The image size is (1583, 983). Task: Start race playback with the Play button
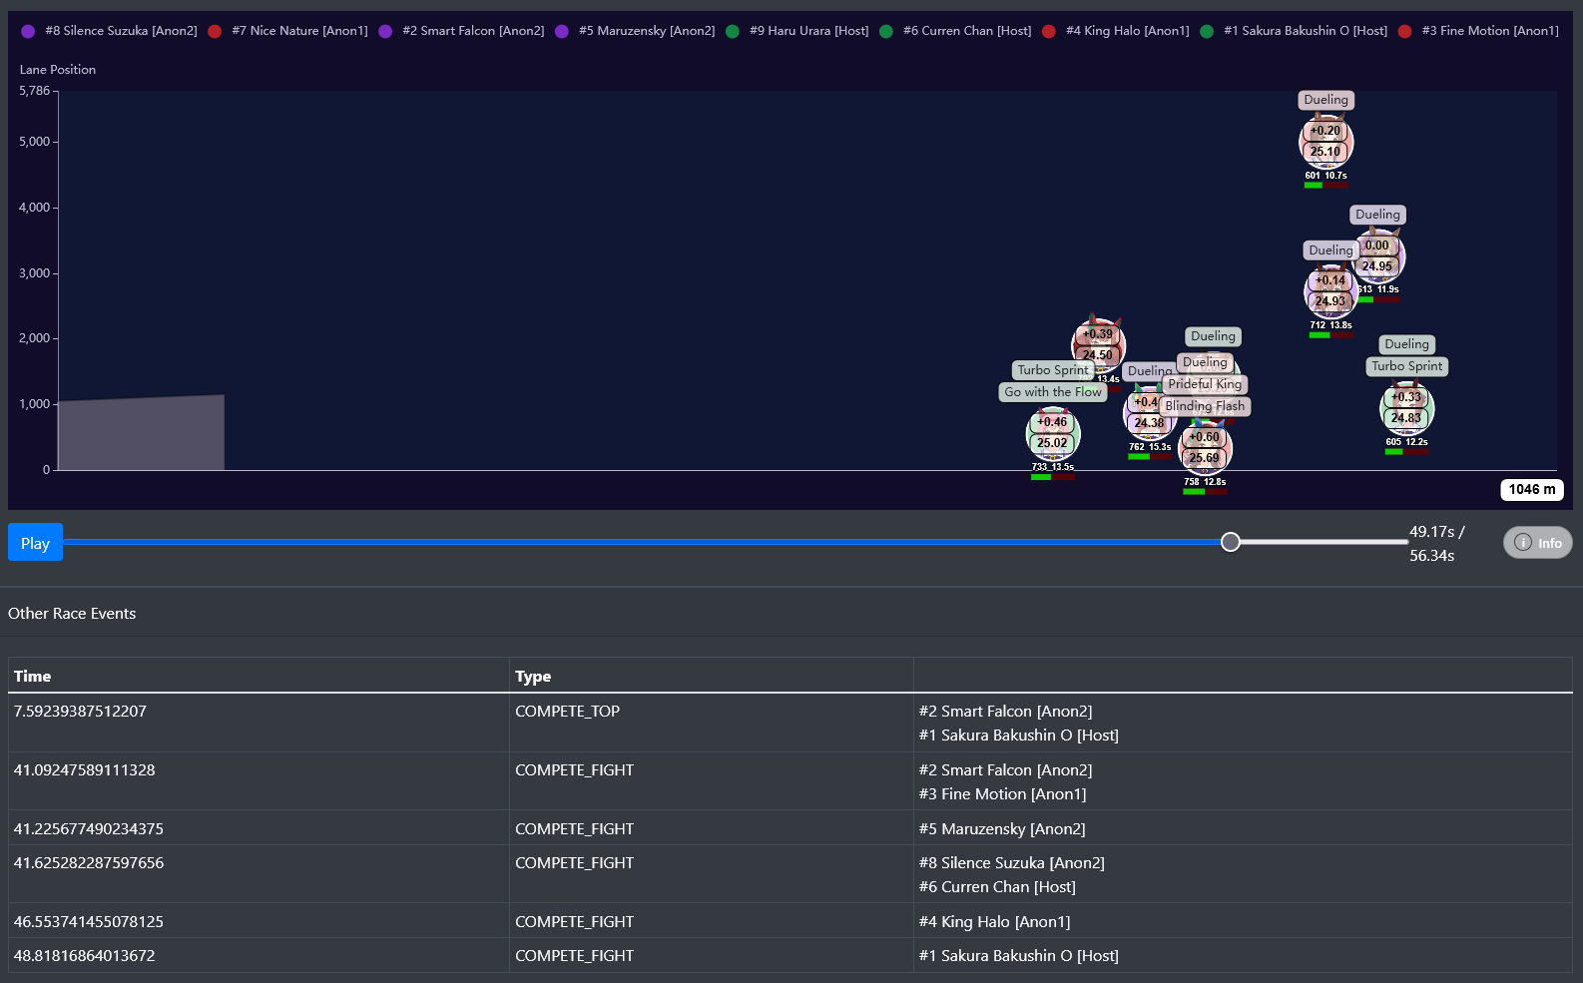click(x=35, y=542)
